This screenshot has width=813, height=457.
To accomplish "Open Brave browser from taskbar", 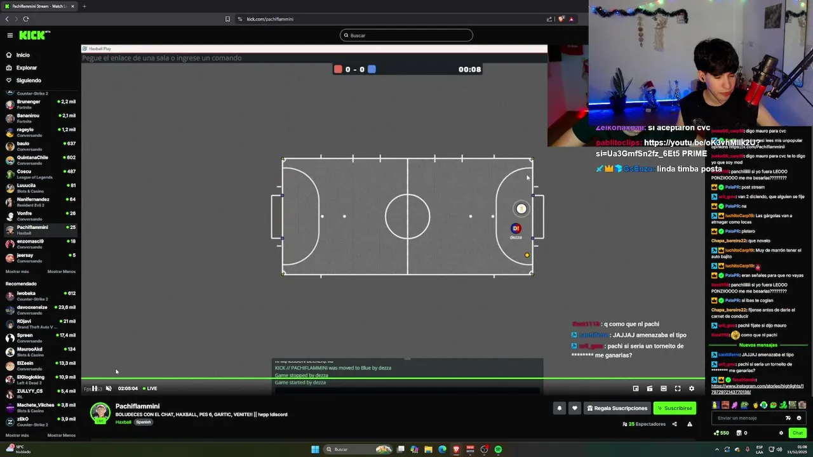I will coord(456,449).
